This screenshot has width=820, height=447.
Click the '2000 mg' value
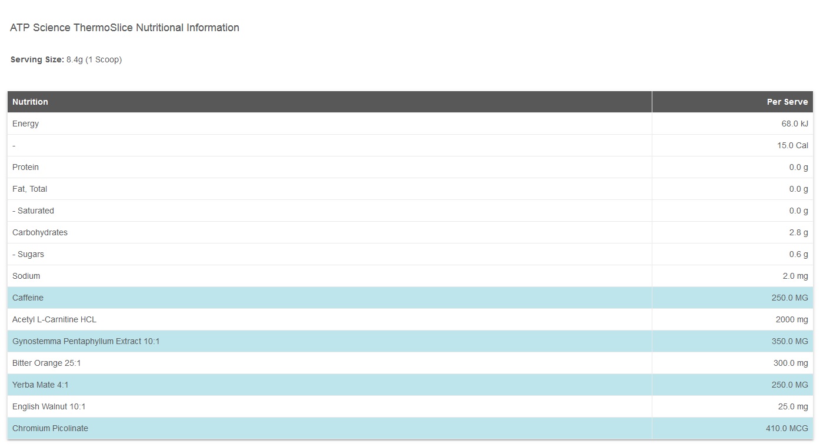pyautogui.click(x=792, y=319)
